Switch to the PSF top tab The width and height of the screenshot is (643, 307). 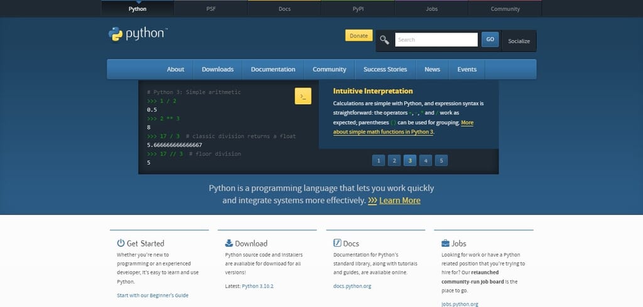pos(211,9)
